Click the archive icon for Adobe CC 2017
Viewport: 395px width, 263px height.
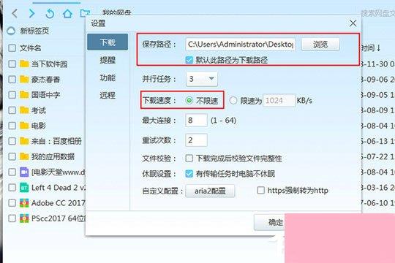(24, 203)
